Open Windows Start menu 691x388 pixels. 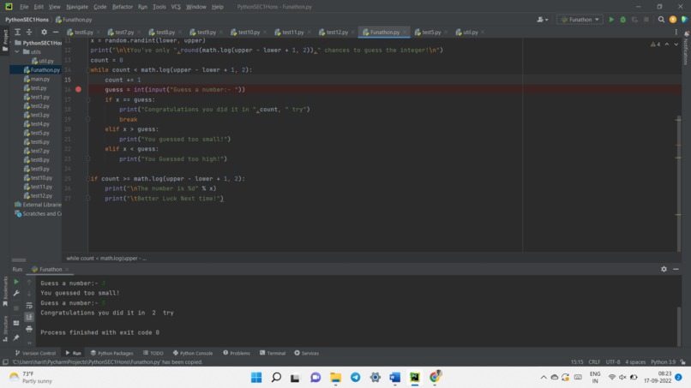coord(256,378)
